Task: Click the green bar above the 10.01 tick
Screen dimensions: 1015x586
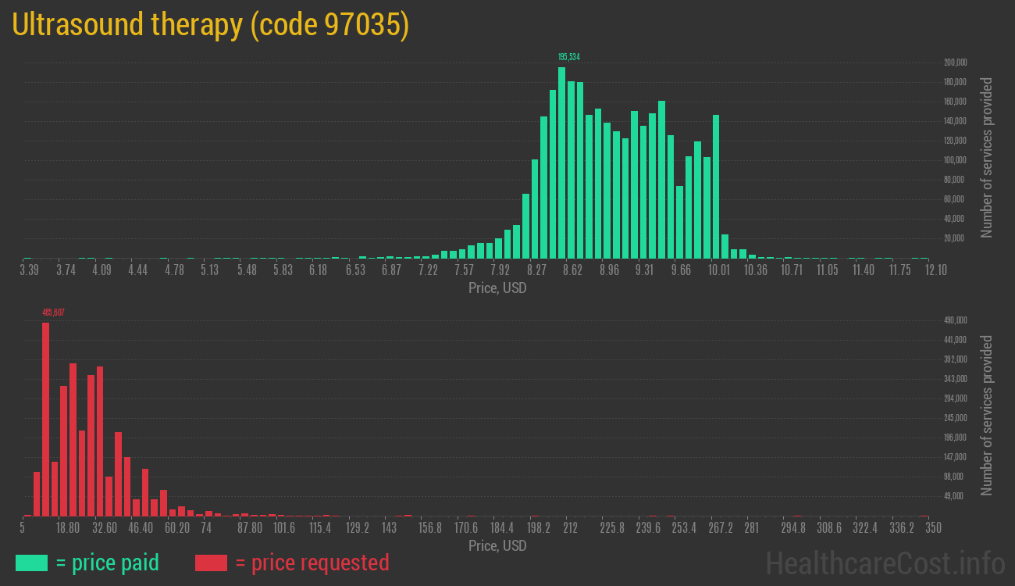Action: 716,186
